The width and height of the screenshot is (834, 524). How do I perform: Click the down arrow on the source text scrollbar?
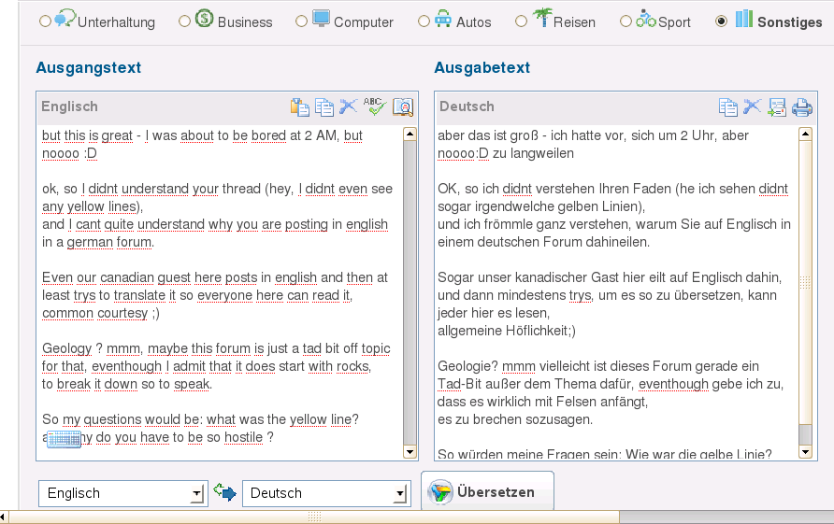tap(410, 452)
